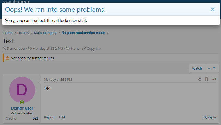Click the share post icon
Screen dimensions: 221x125
[x=199, y=79]
